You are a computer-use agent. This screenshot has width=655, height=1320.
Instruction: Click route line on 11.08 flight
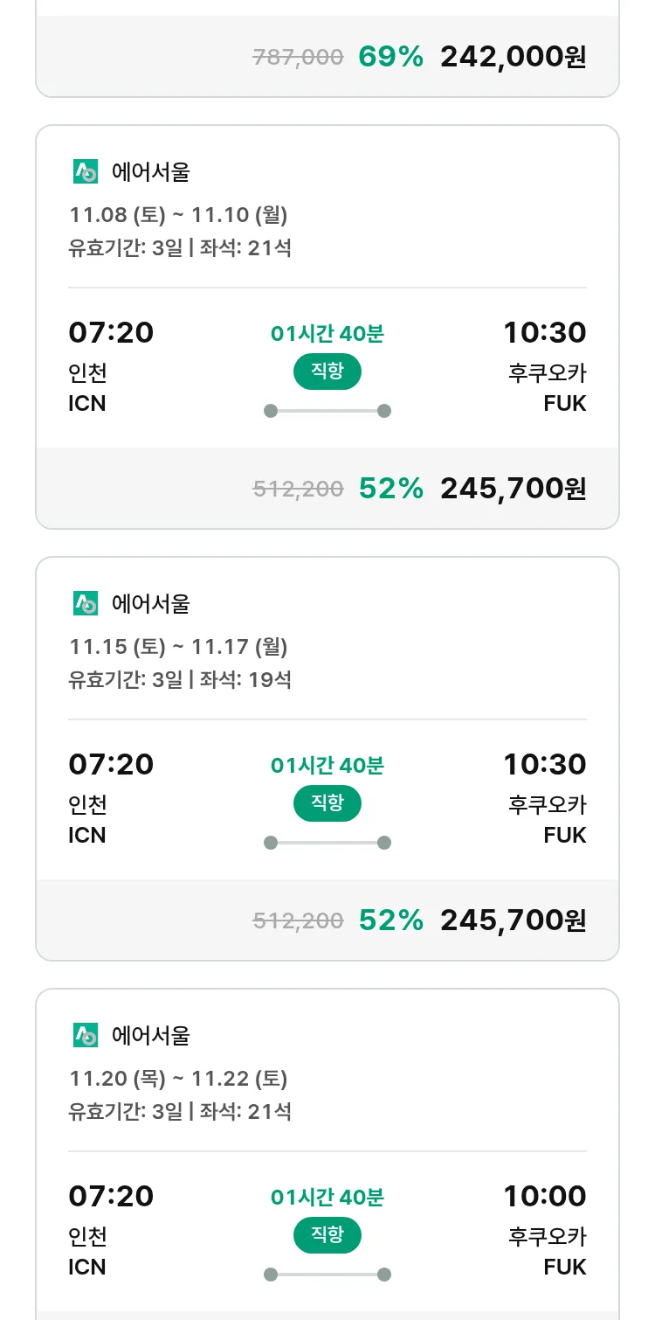point(327,411)
